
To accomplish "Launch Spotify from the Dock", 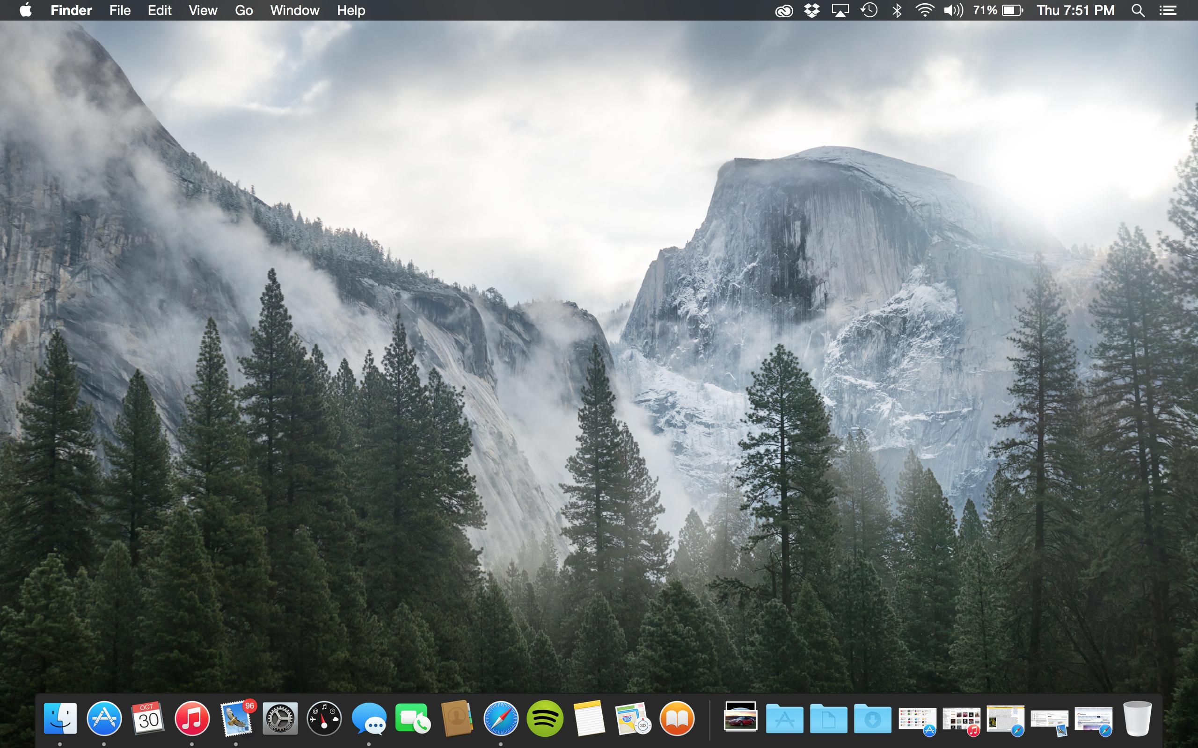I will (545, 718).
